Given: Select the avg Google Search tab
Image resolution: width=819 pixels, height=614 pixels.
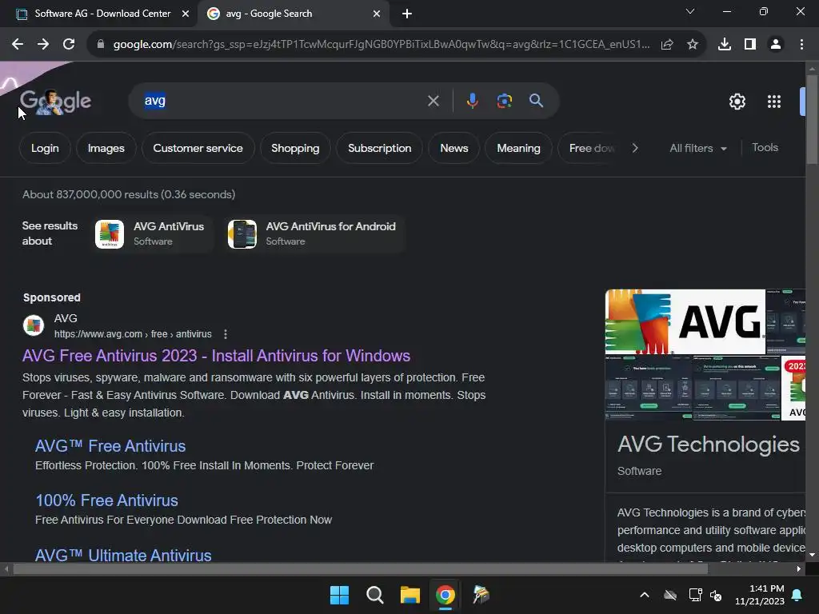Looking at the screenshot, I should (293, 14).
